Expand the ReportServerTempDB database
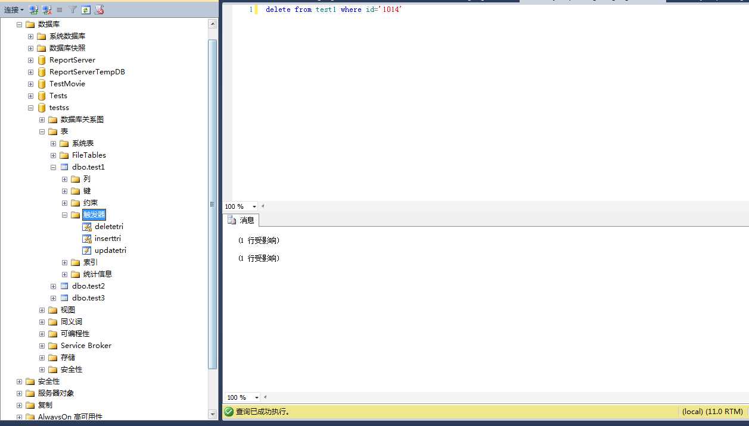Viewport: 749px width, 426px height. [x=30, y=72]
